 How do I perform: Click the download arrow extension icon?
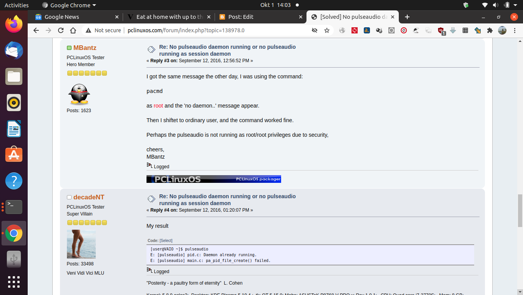[x=453, y=30]
